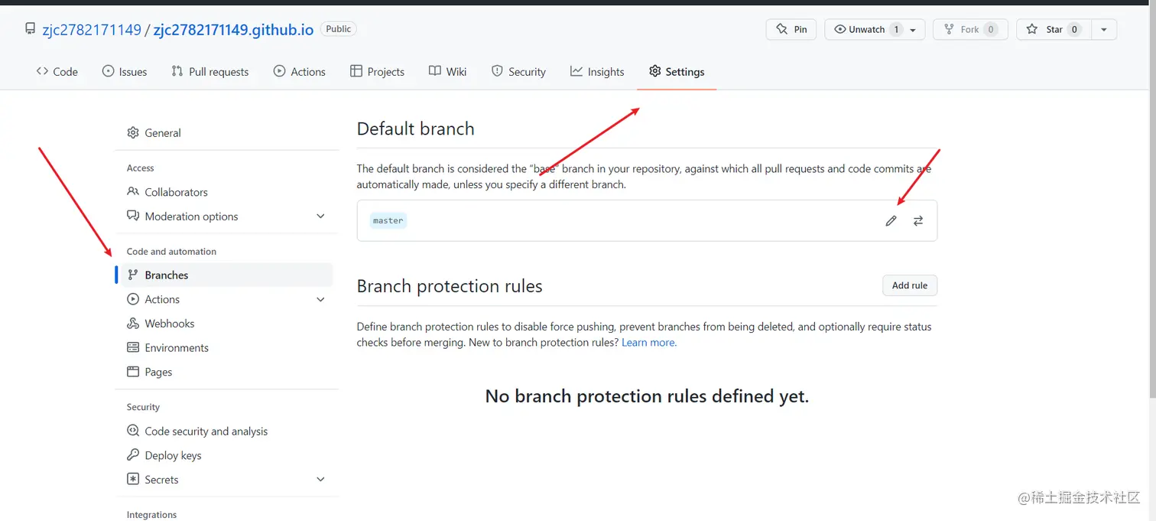Open the Unwatch notifications dropdown
This screenshot has height=521, width=1156.
913,30
